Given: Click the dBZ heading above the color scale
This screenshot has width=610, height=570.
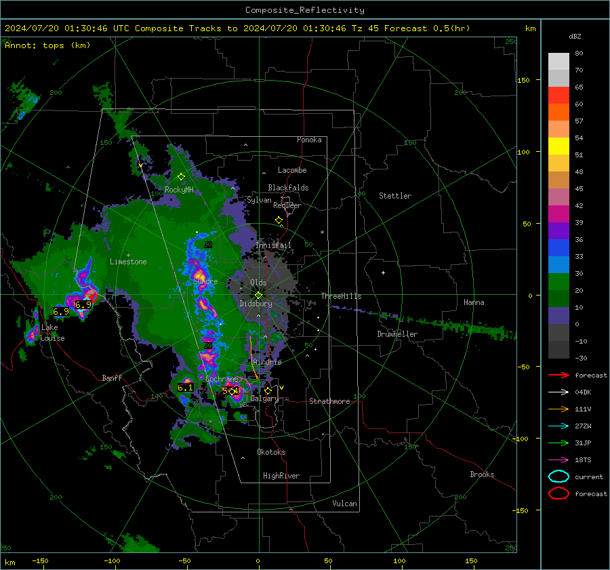Looking at the screenshot, I should click(x=575, y=36).
